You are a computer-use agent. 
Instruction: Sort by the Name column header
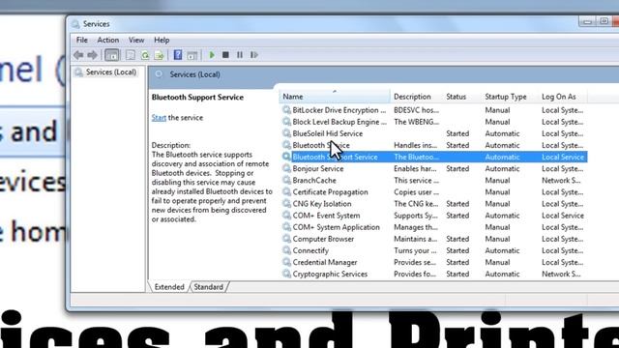[335, 97]
